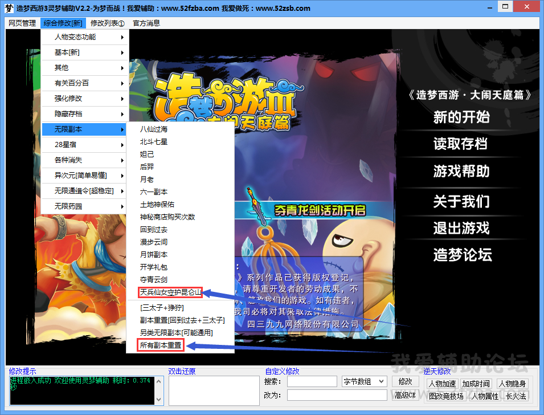544x415 pixels.
Task: Minimize the window
Action: click(x=490, y=7)
